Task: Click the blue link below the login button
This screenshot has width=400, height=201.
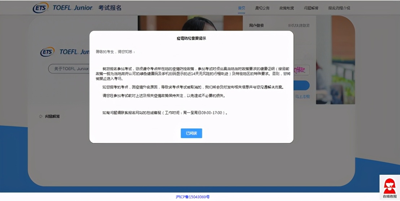Action: tap(302, 97)
